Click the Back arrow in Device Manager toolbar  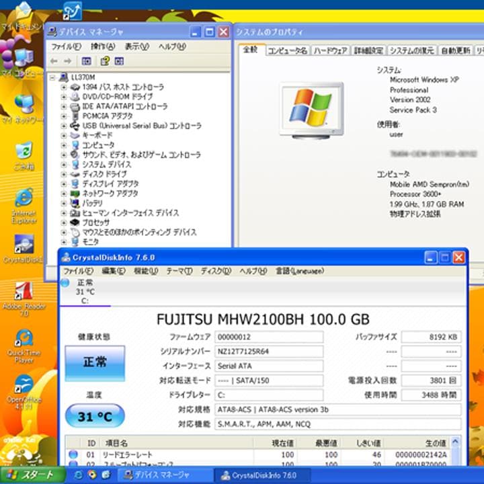[54, 61]
